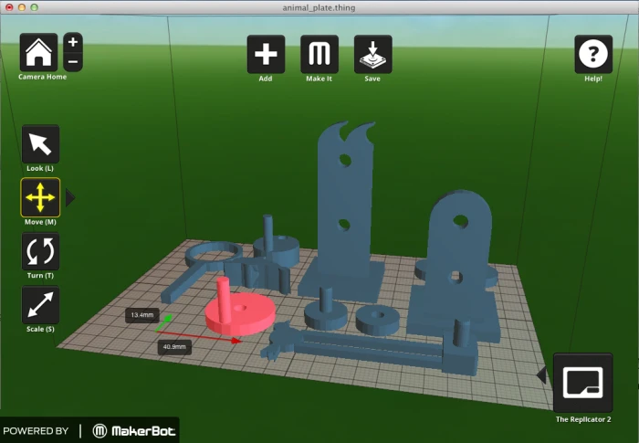Click the 13.4mm dimension label
The image size is (639, 443).
(141, 315)
